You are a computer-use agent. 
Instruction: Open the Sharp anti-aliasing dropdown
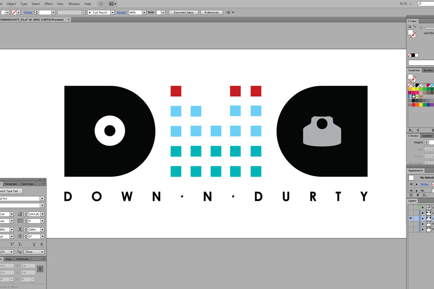(34, 252)
